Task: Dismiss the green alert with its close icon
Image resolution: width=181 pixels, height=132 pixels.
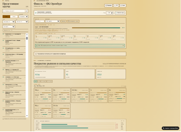Action: 123,46
